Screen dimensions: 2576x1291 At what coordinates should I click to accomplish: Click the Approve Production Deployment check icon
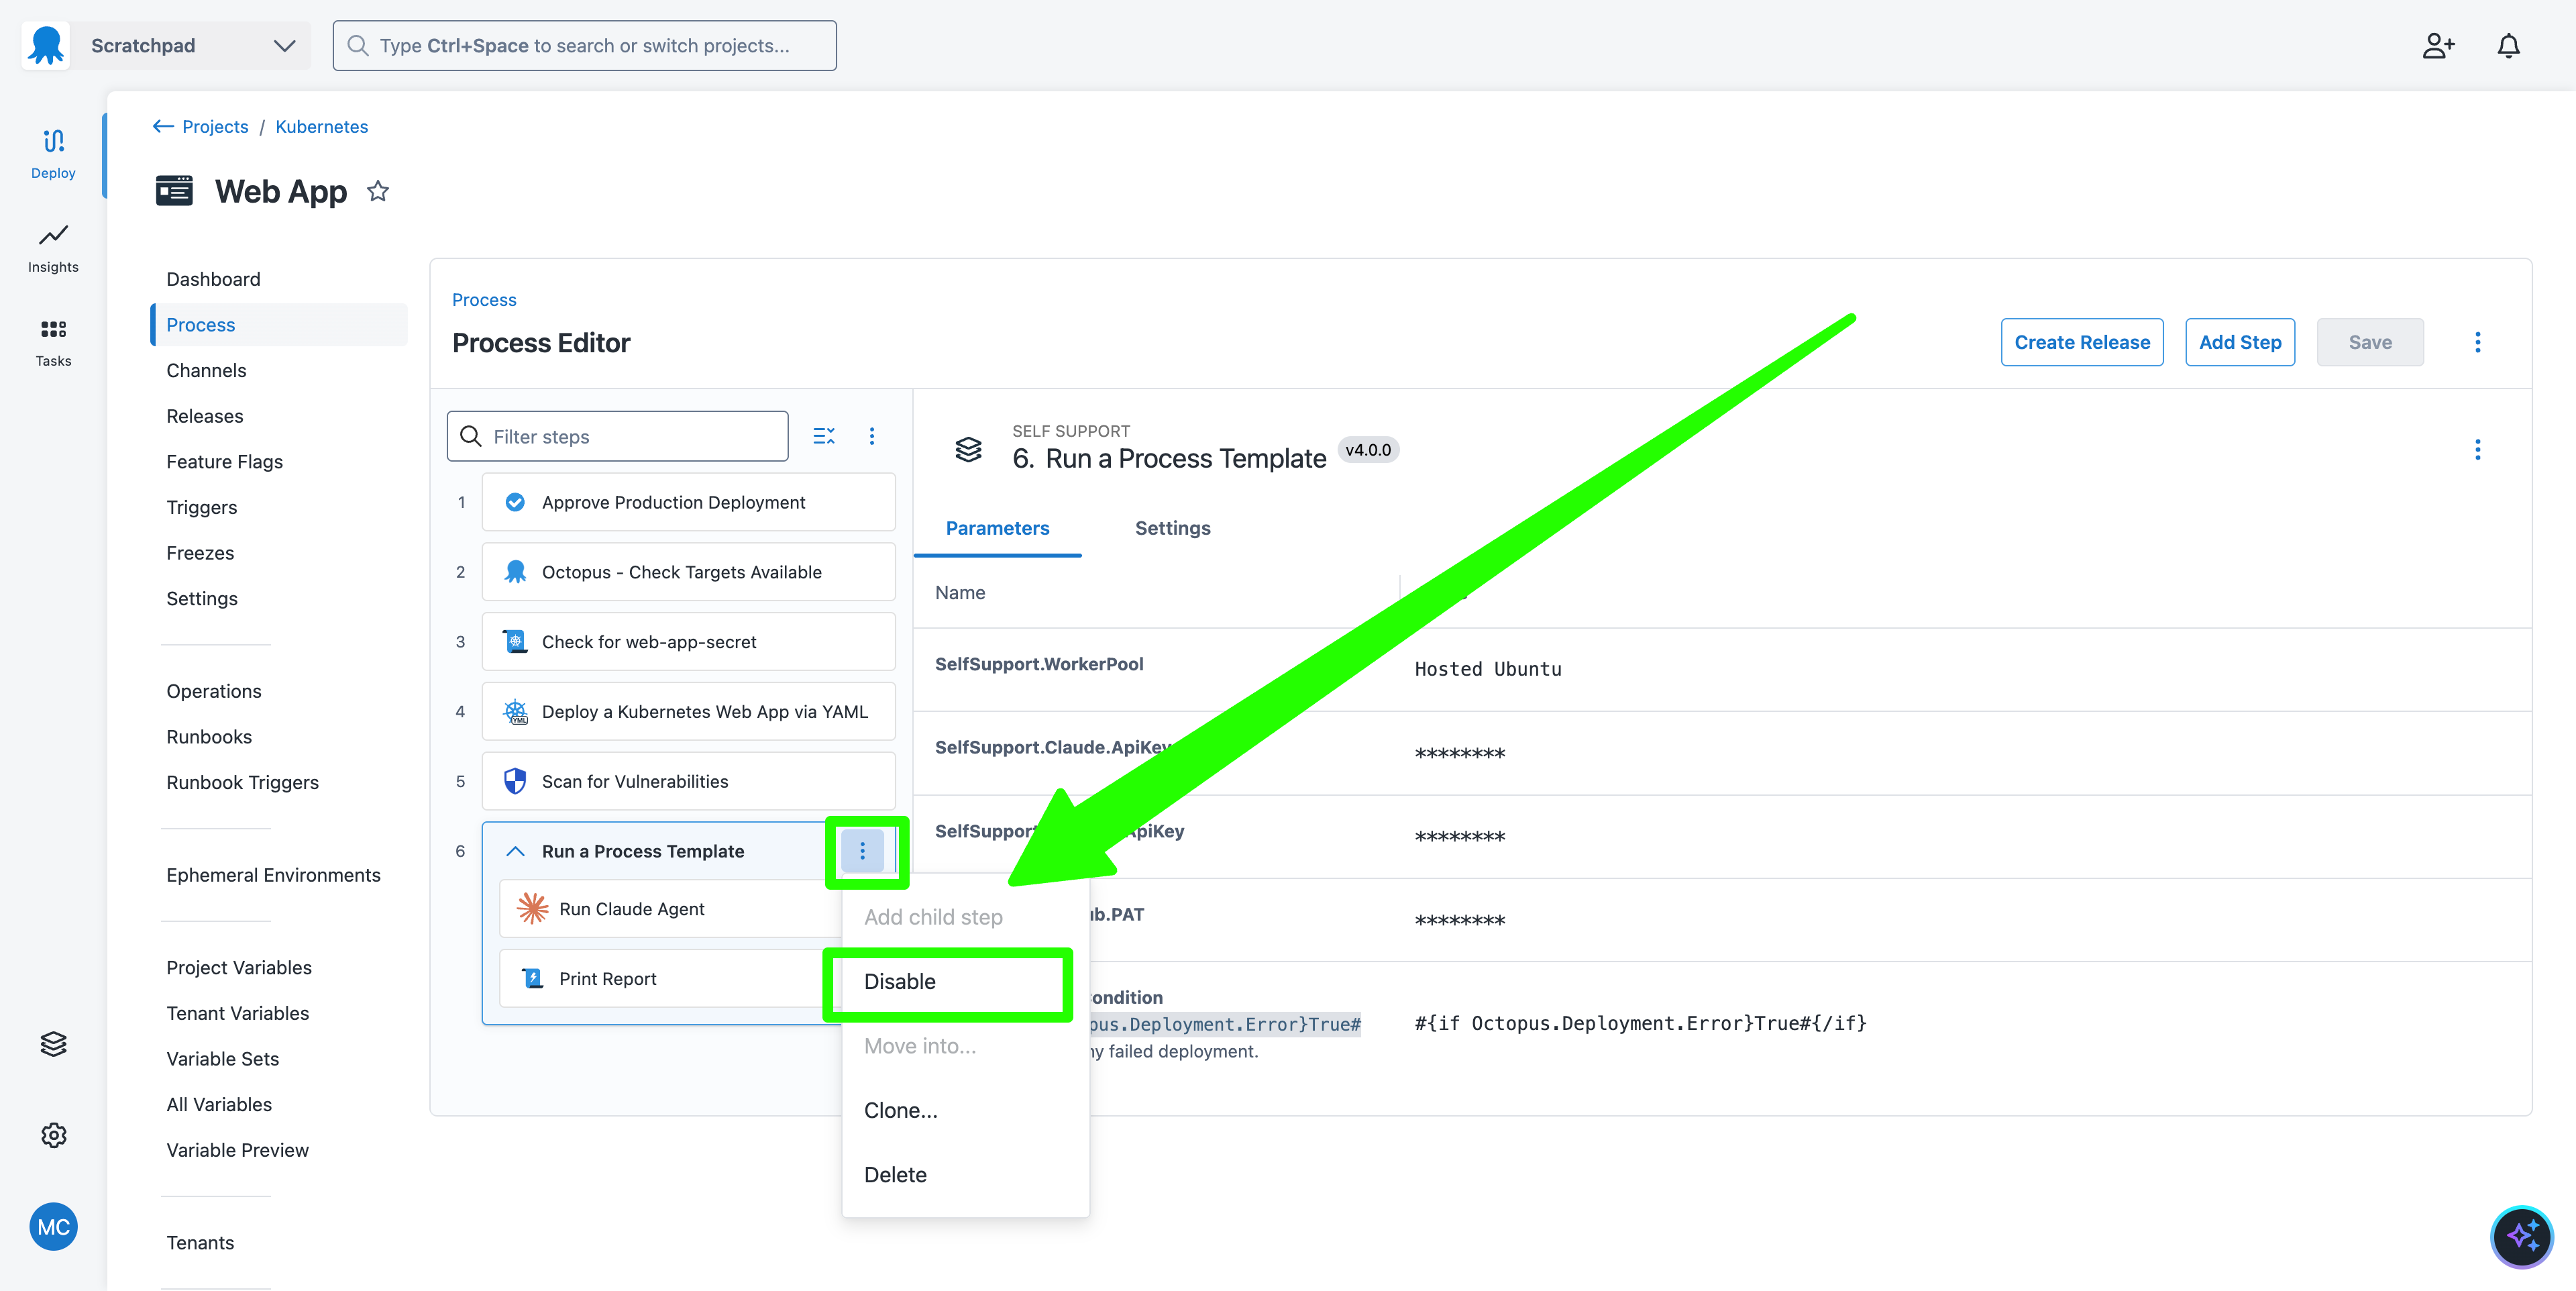(x=515, y=502)
